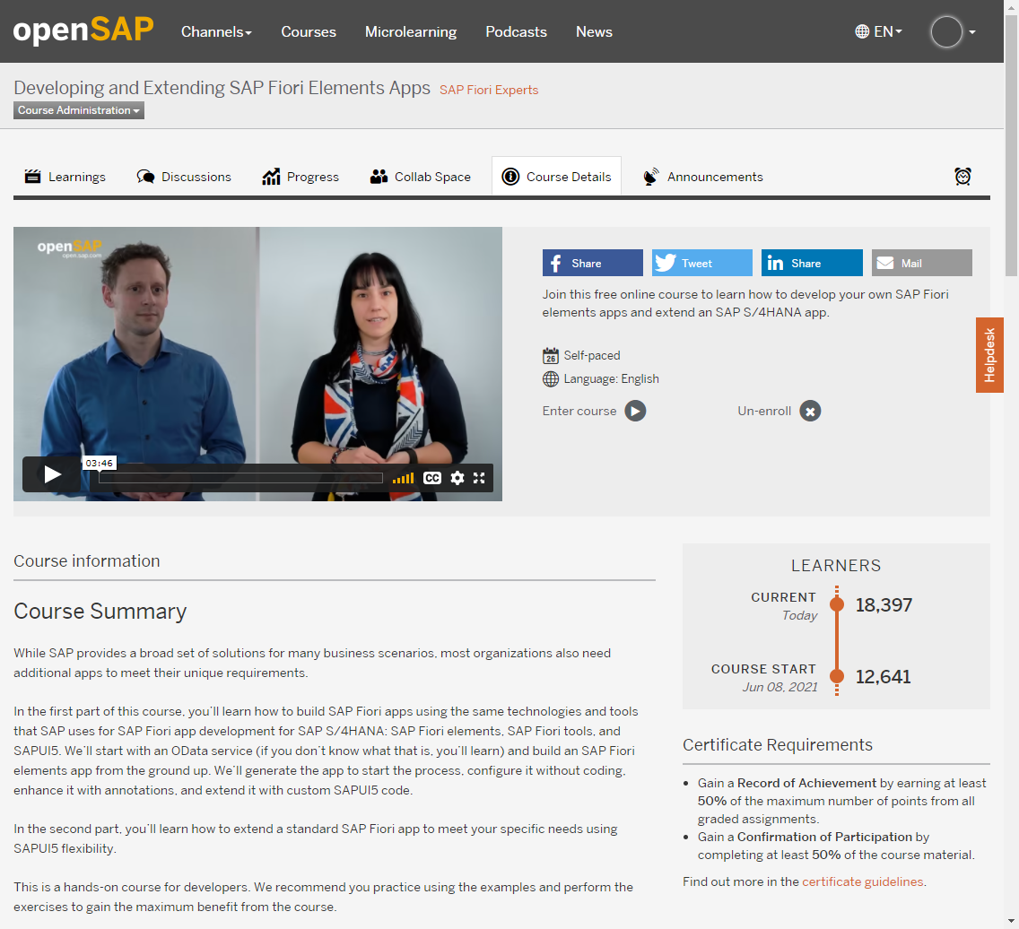Image resolution: width=1019 pixels, height=929 pixels.
Task: Click the alarm clock icon
Action: (962, 176)
